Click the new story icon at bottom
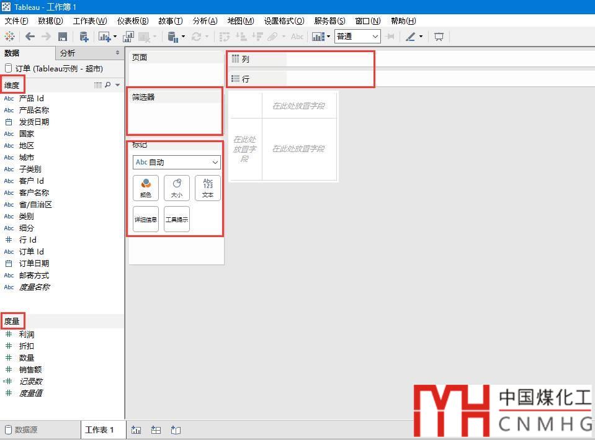 [176, 429]
